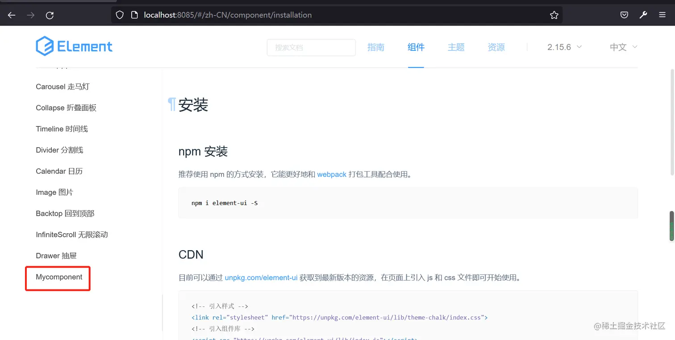
Task: Open the 指南 nav tab
Action: [x=376, y=47]
